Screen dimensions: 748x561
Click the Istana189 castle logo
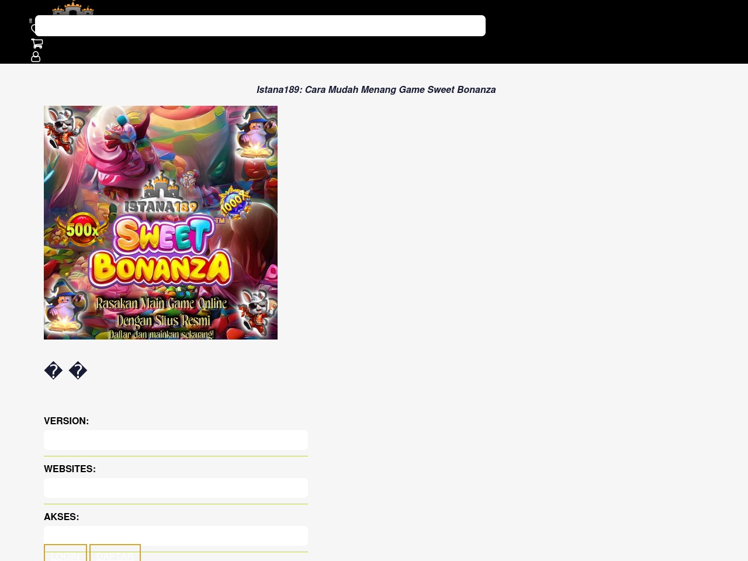coord(73,9)
